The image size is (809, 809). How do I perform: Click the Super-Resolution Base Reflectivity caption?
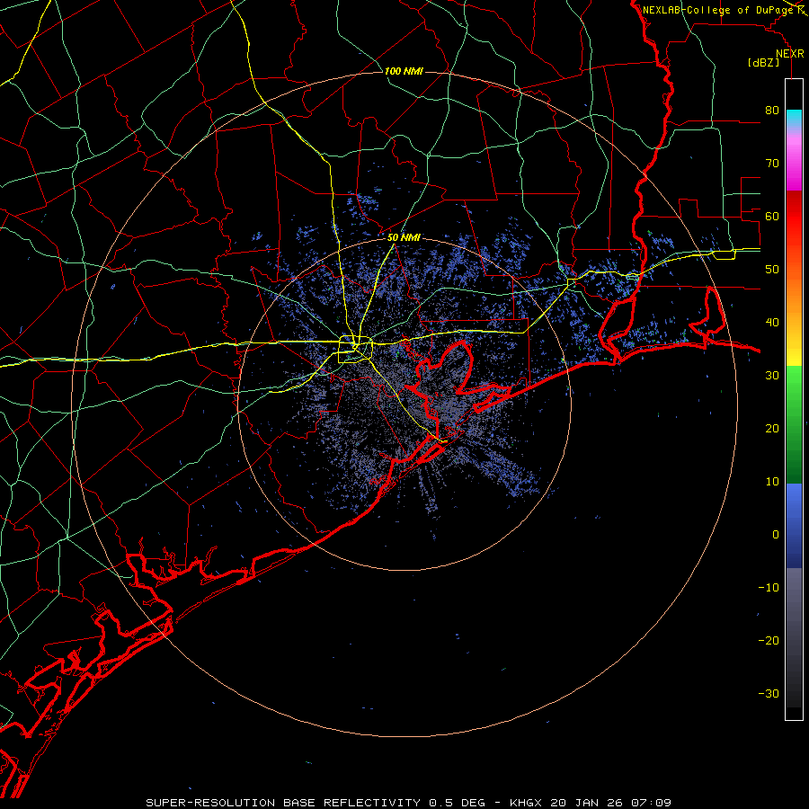point(316,803)
